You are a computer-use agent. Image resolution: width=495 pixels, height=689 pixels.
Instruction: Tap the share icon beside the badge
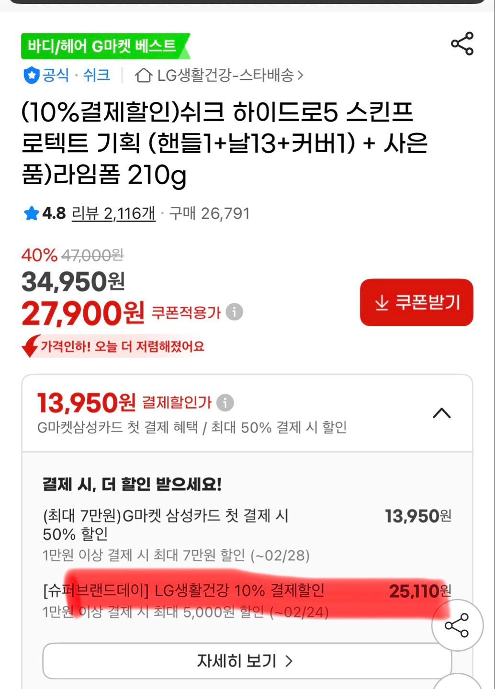tap(462, 44)
